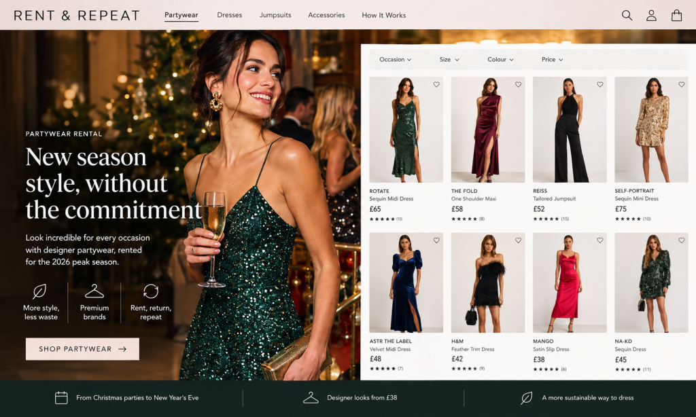Click the leaf icon beside A more sustainable way to dress
The image size is (696, 417).
coord(527,398)
